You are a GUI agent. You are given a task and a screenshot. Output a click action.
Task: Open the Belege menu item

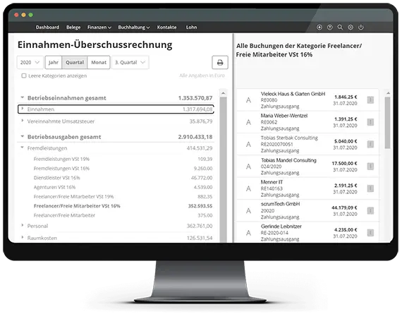click(73, 28)
